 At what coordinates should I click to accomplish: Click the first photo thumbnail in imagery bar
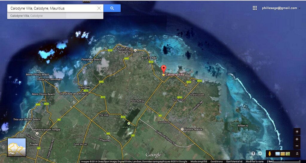click(277, 154)
